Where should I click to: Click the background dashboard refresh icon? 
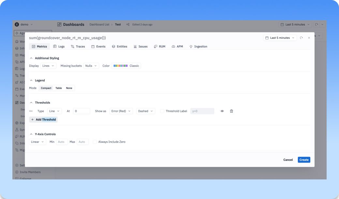click(317, 24)
